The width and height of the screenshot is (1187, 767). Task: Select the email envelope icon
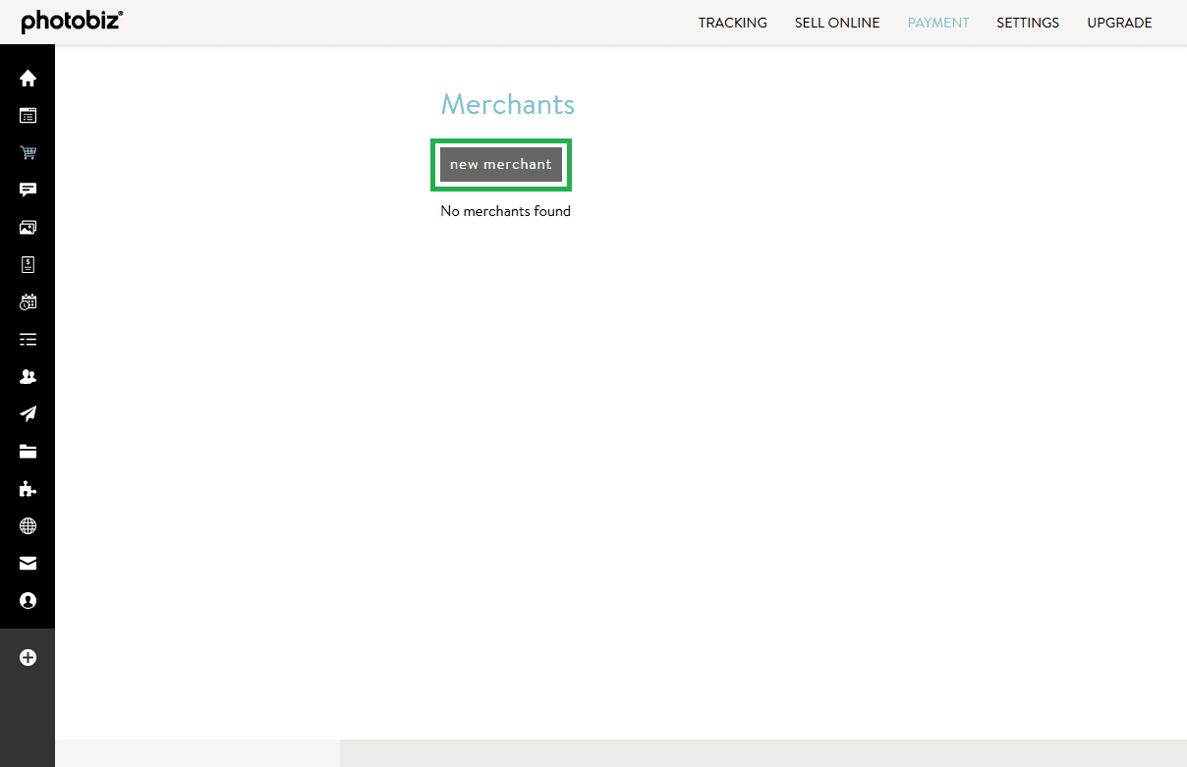[x=28, y=563]
